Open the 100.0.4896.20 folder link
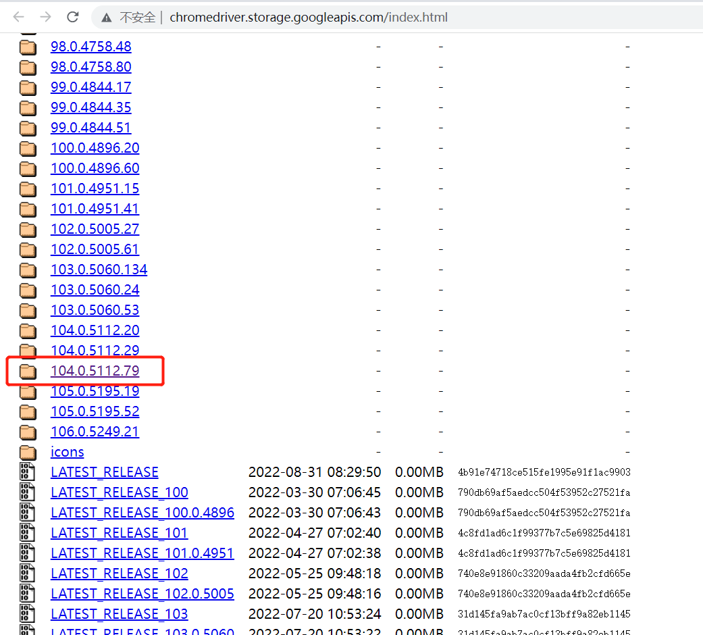The height and width of the screenshot is (635, 703). click(95, 148)
